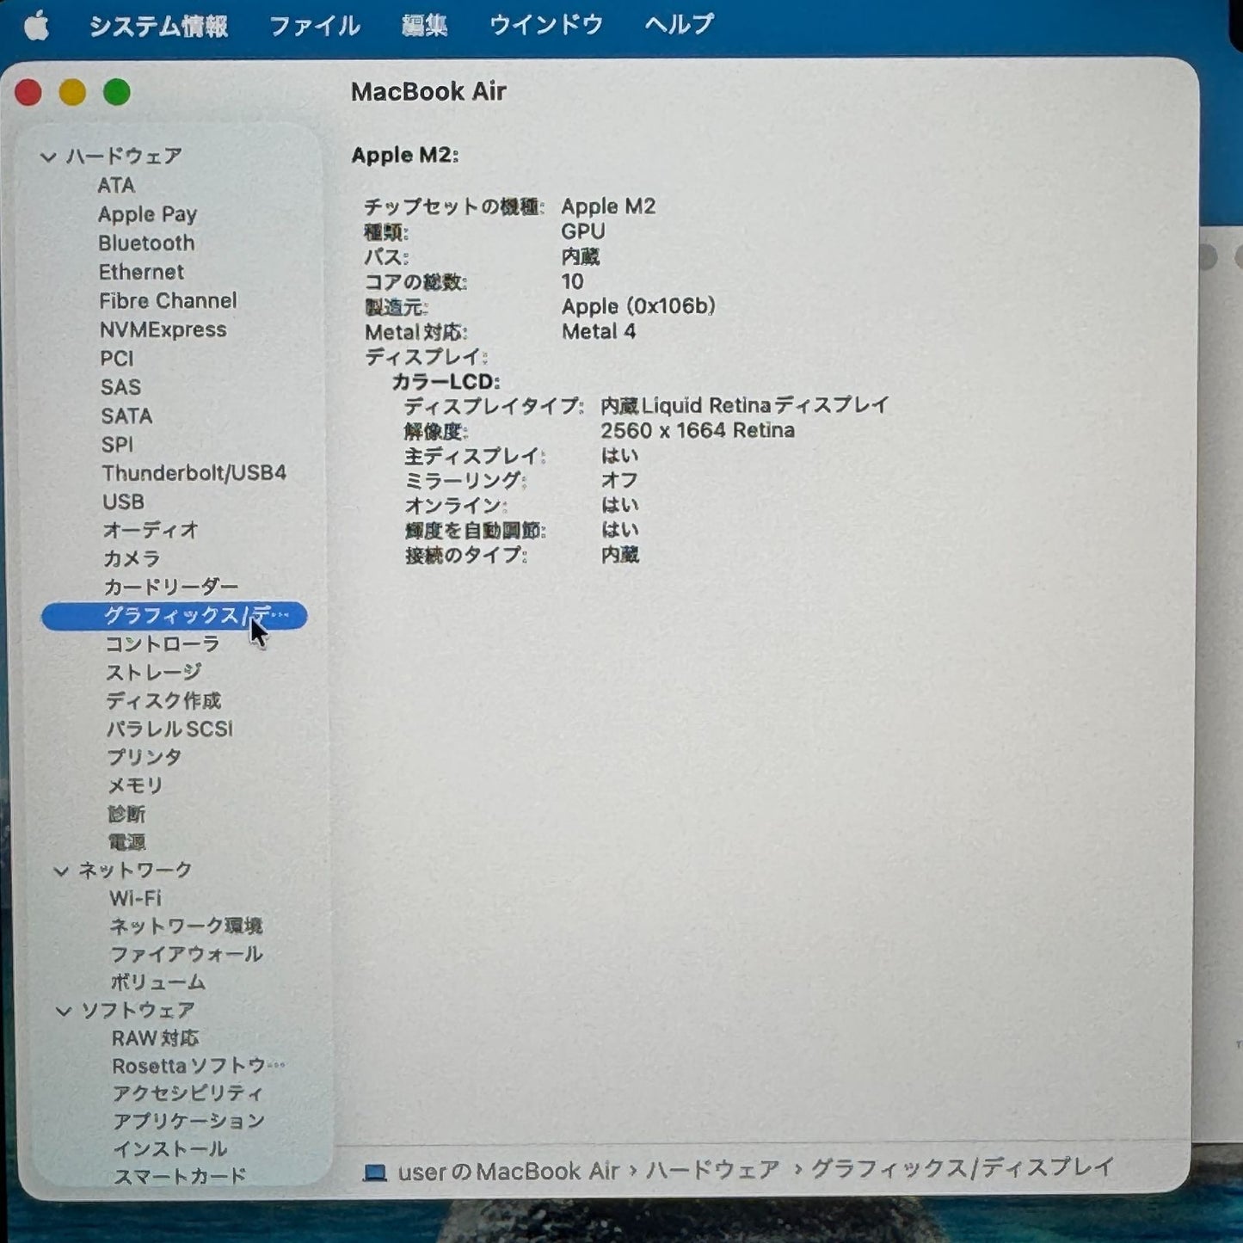Select SATA in the sidebar

click(126, 416)
